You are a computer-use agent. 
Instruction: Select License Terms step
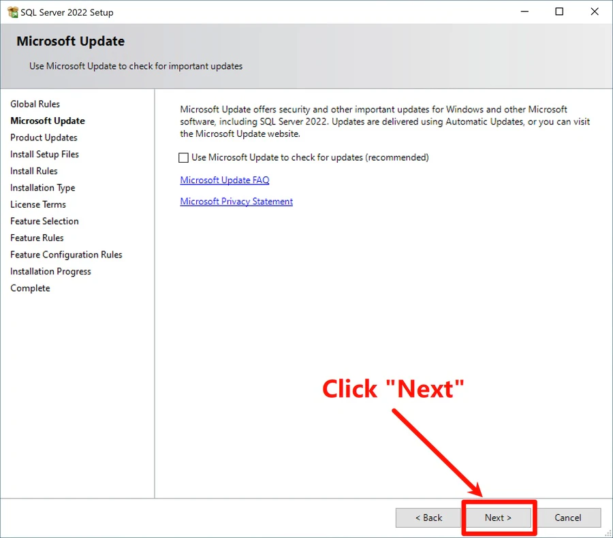tap(38, 204)
